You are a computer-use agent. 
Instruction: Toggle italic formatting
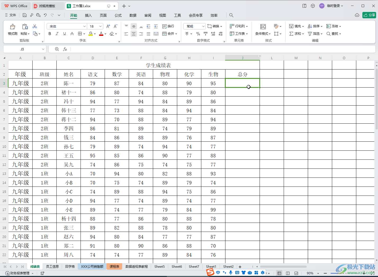pos(57,34)
